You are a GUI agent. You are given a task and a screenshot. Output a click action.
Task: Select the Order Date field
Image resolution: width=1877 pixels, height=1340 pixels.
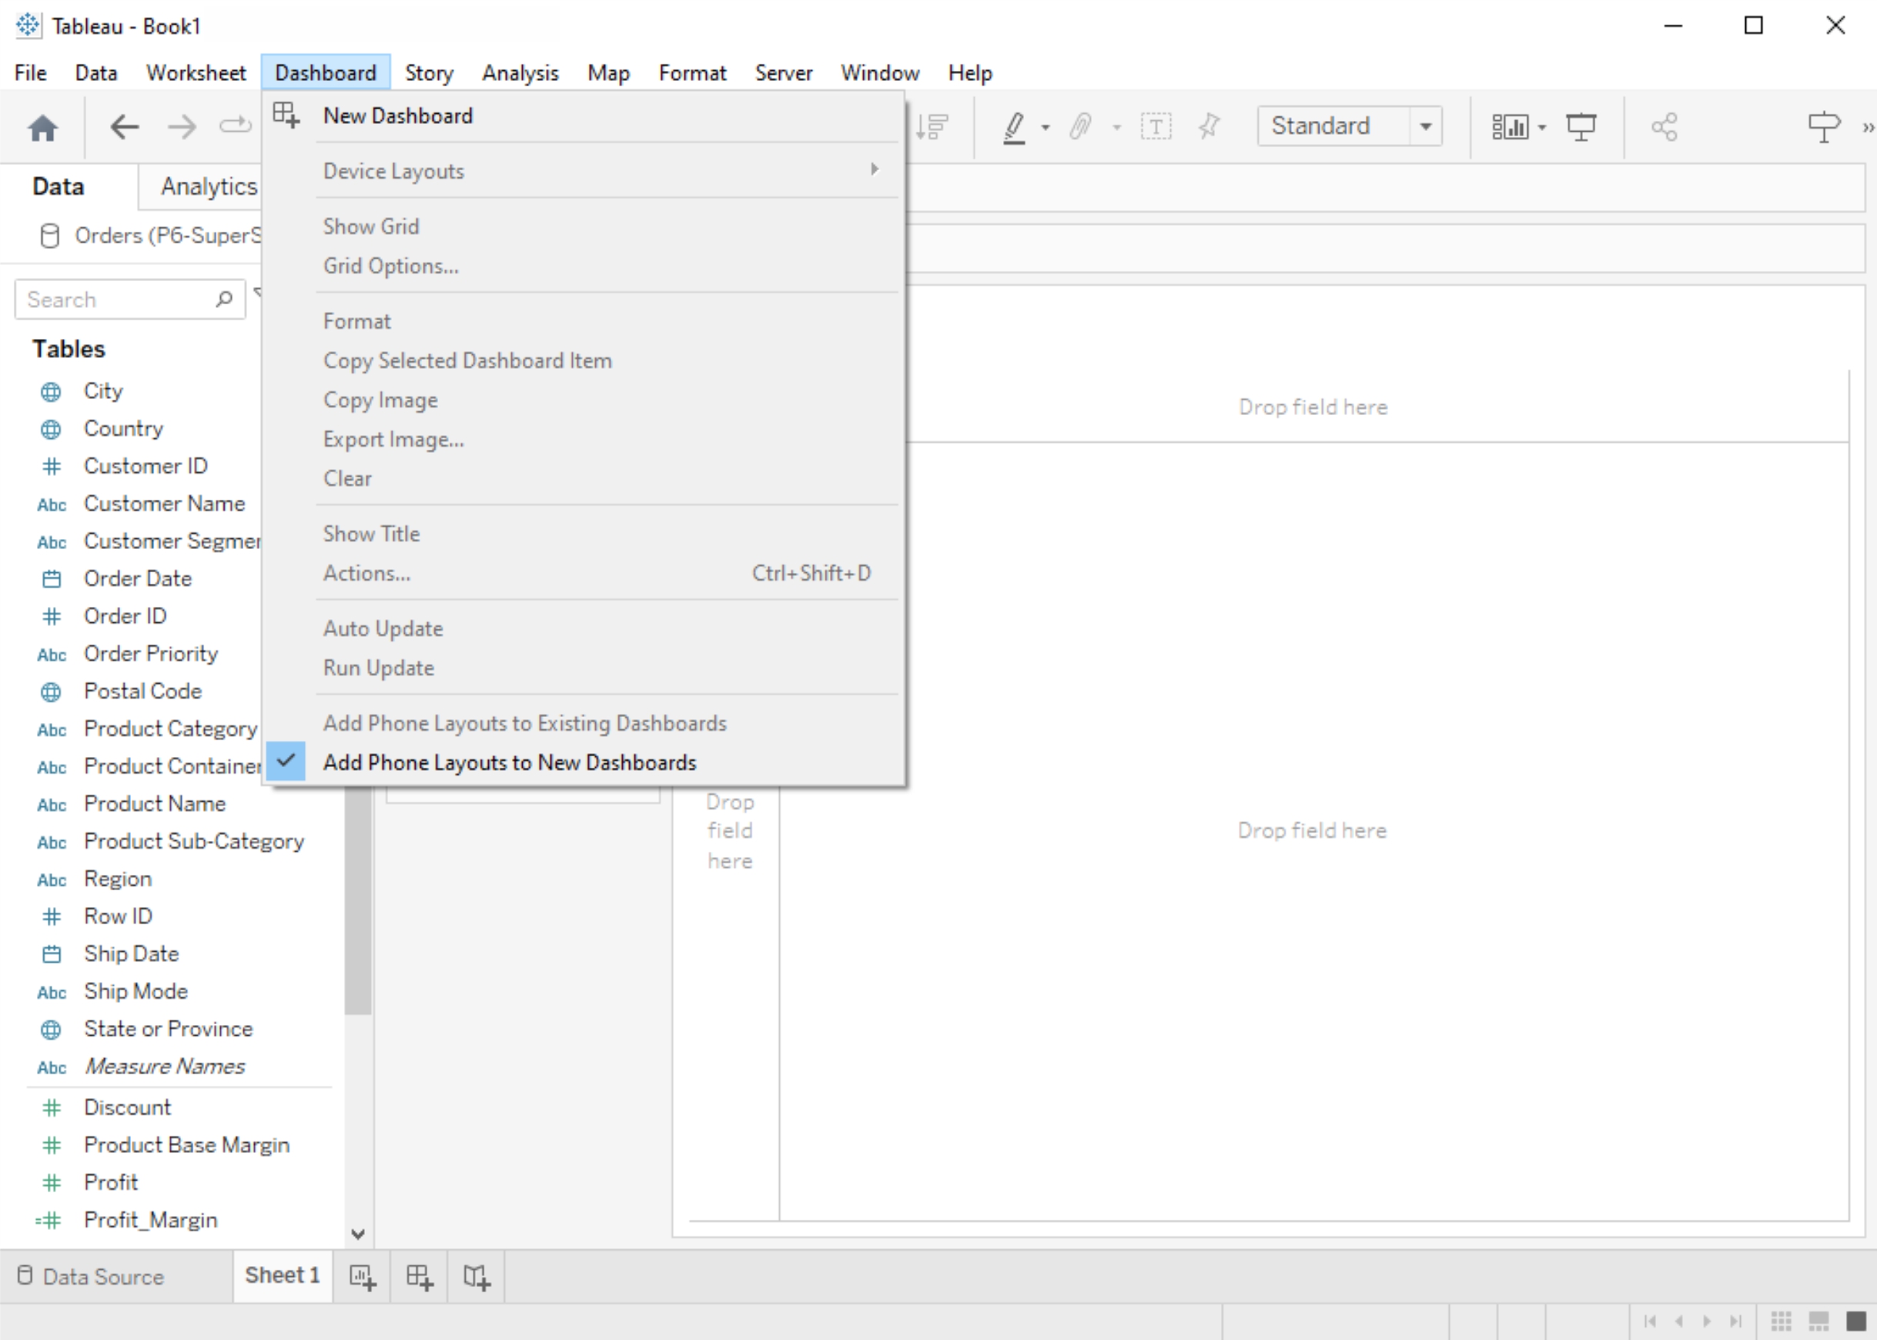pos(138,578)
